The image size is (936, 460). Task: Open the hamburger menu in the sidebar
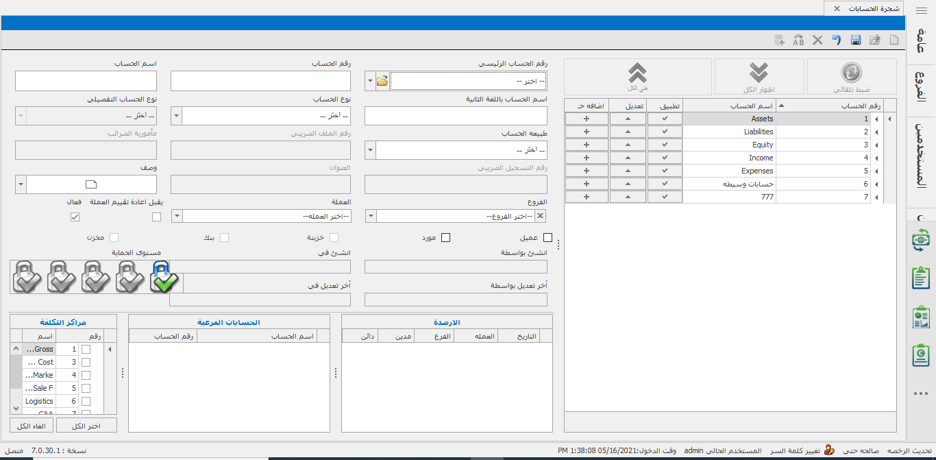point(921,8)
